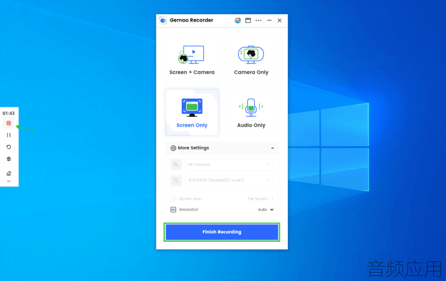Open the annotation pen tool
Image resolution: width=446 pixels, height=281 pixels.
[8, 173]
